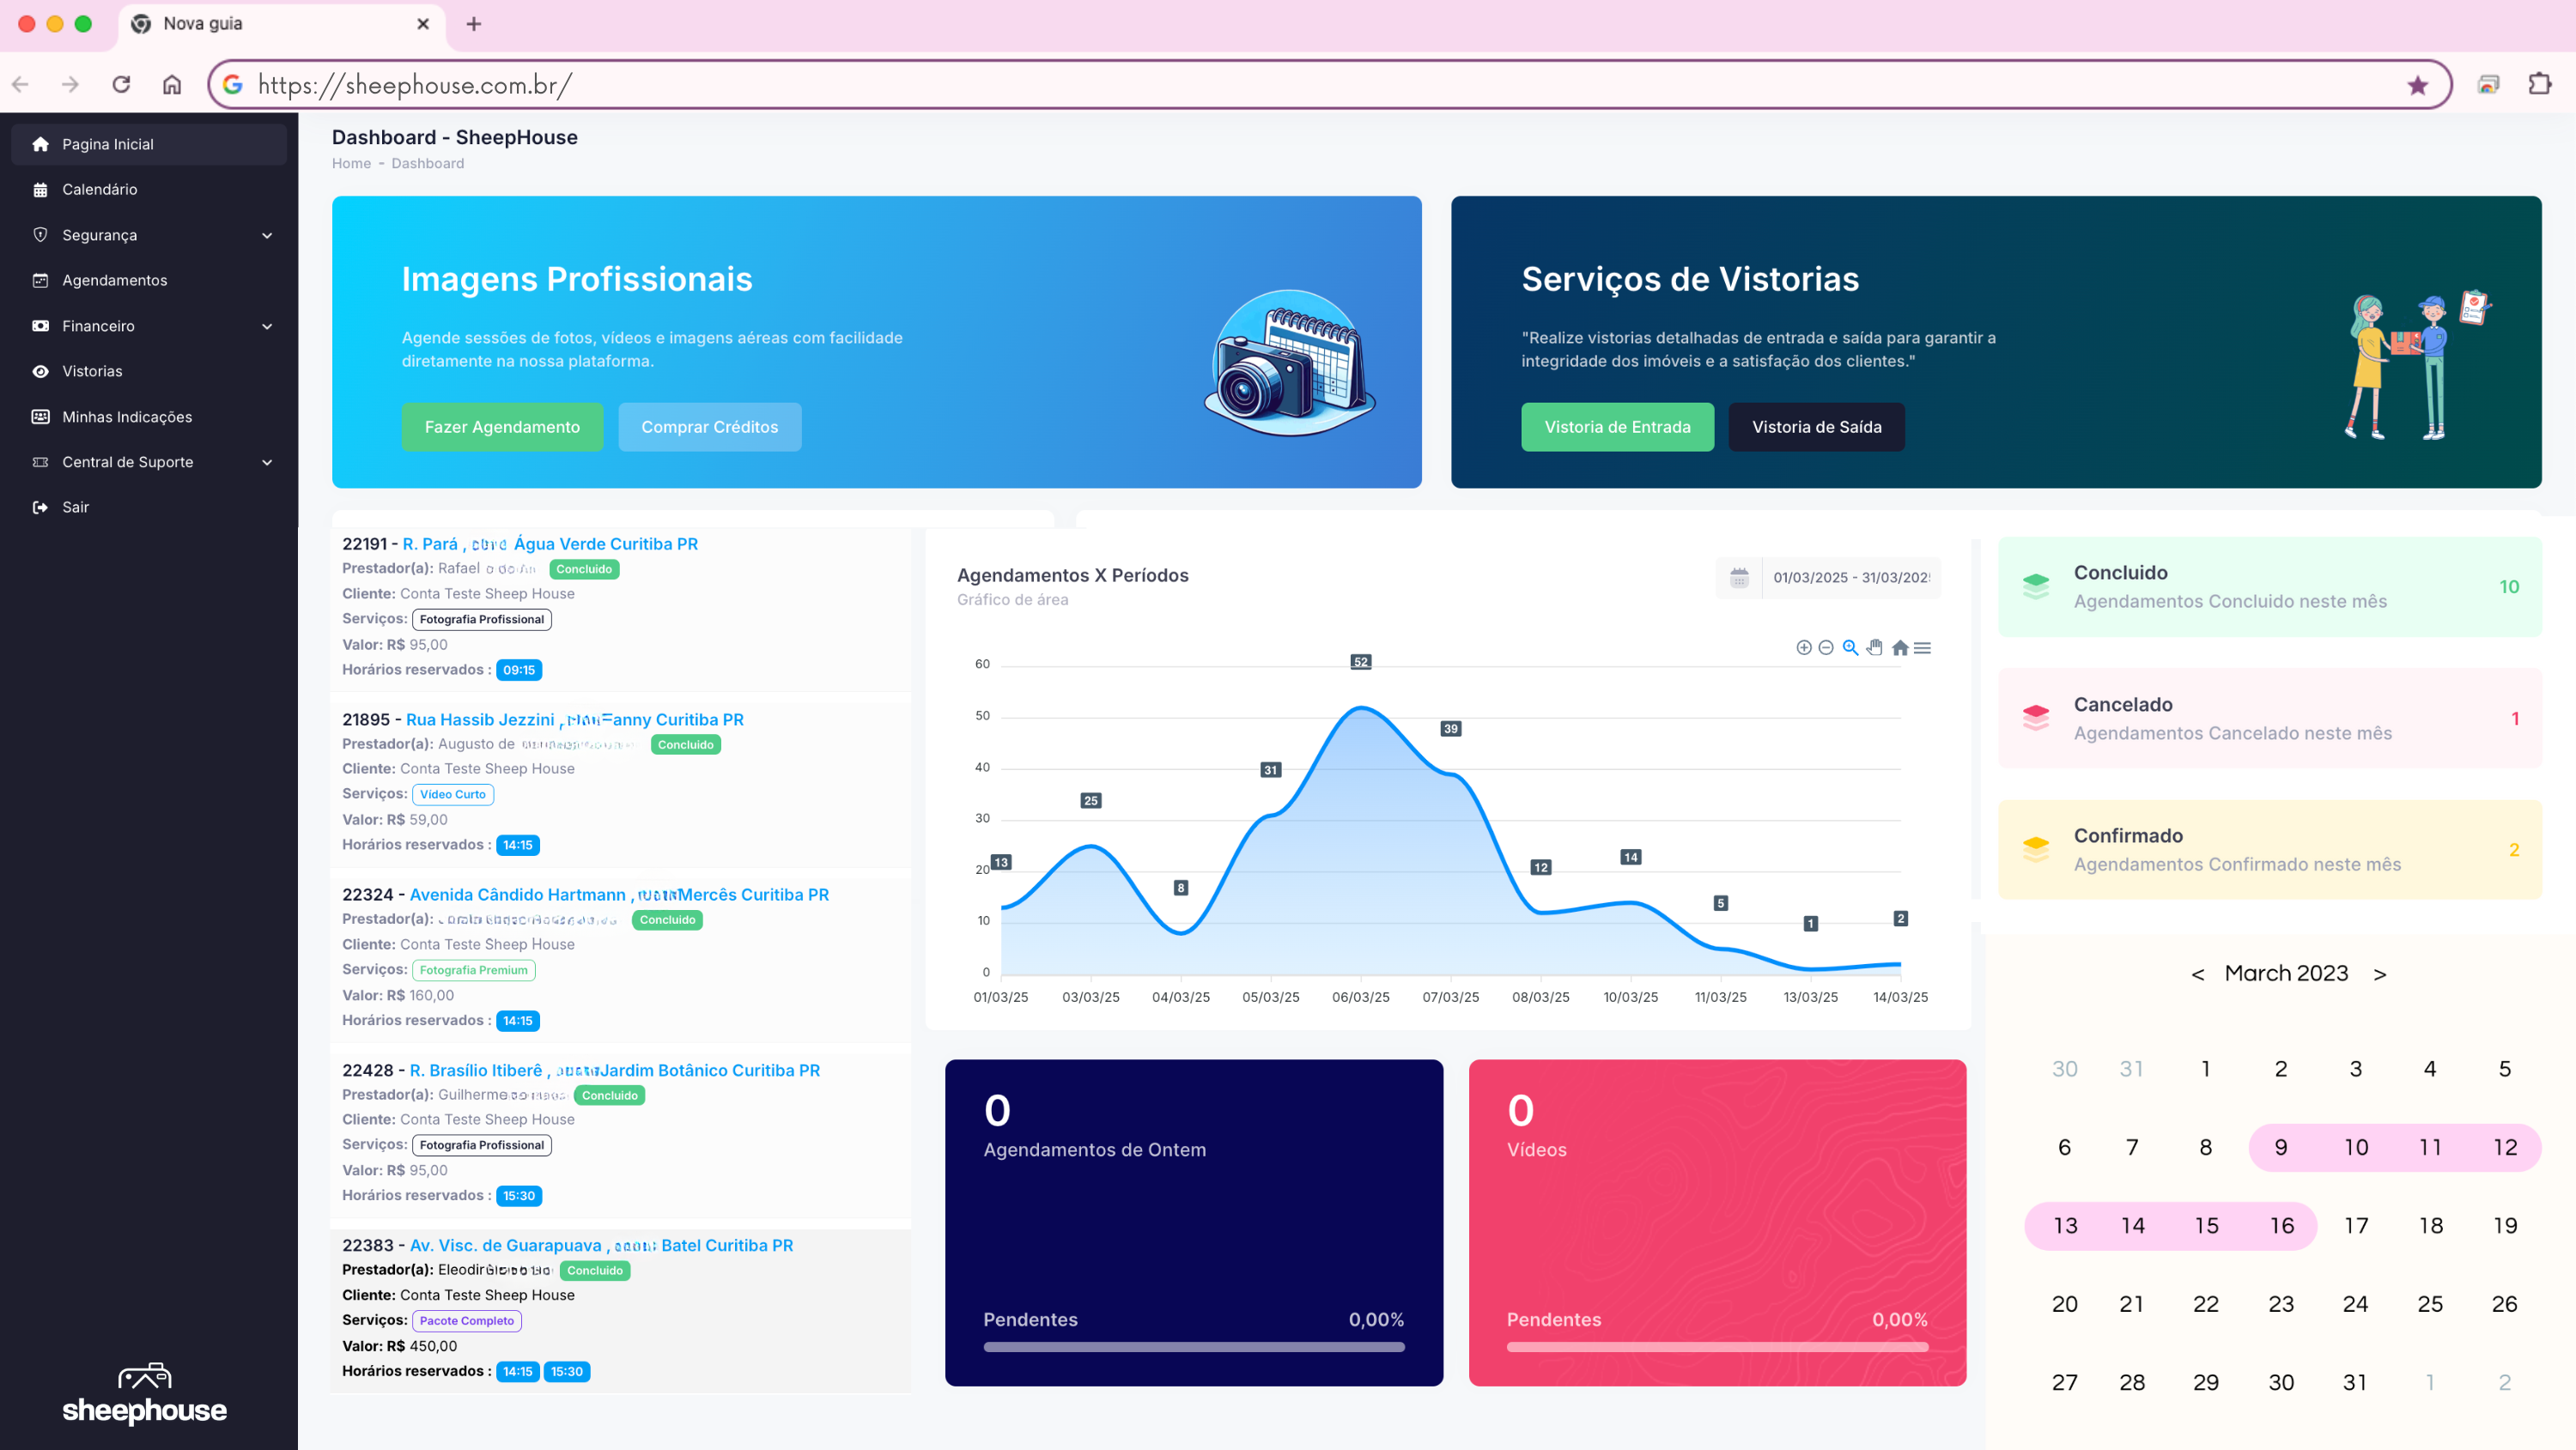Go to previous calendar month

pyautogui.click(x=2197, y=974)
